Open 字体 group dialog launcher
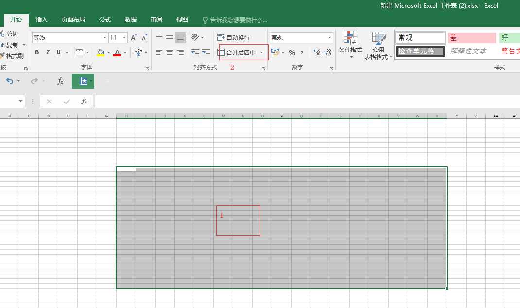This screenshot has height=308, width=520. click(x=147, y=68)
